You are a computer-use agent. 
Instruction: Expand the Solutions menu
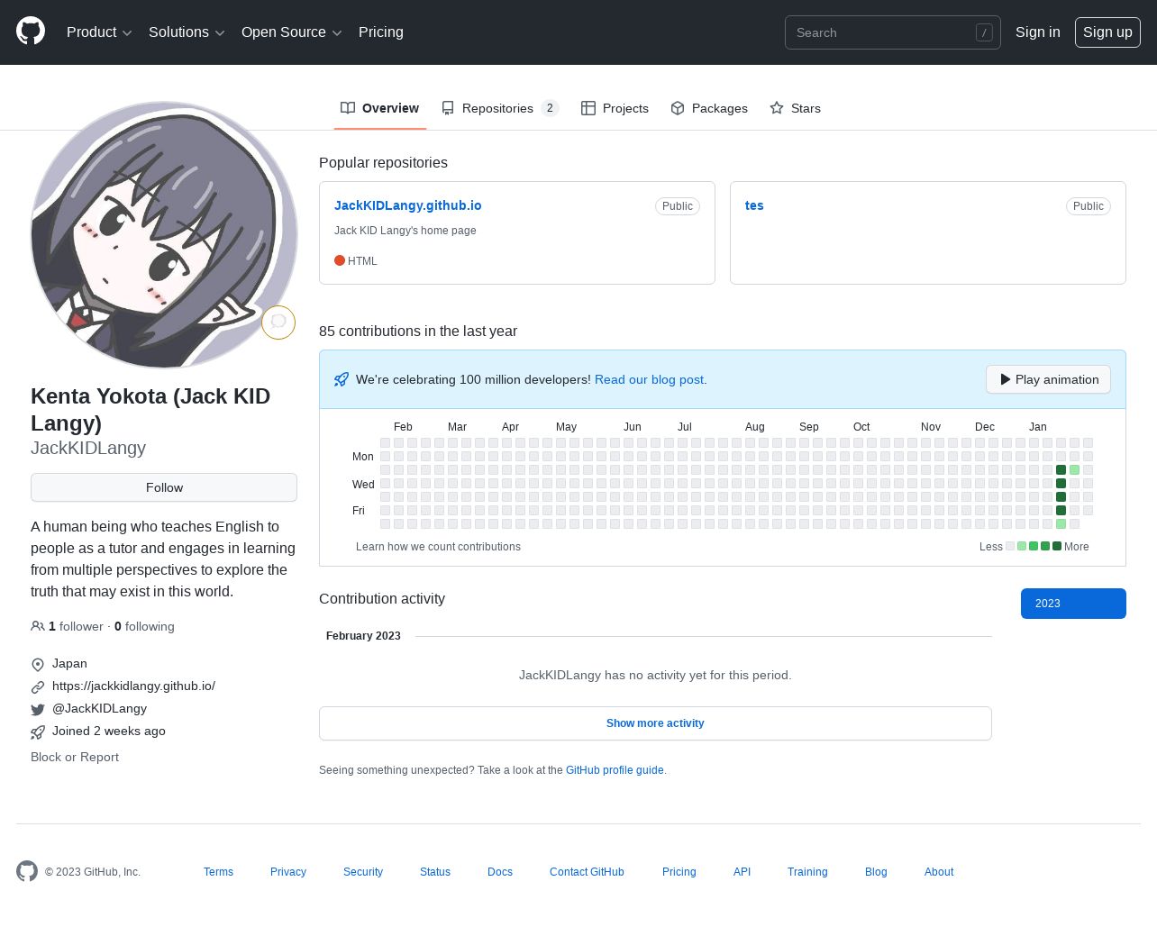point(187,32)
